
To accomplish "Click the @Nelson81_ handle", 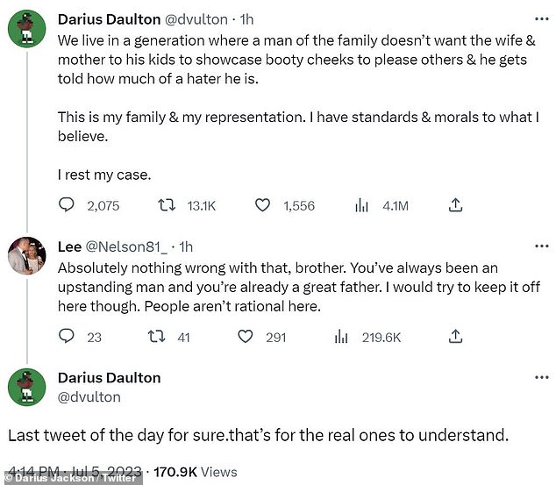I will point(125,246).
